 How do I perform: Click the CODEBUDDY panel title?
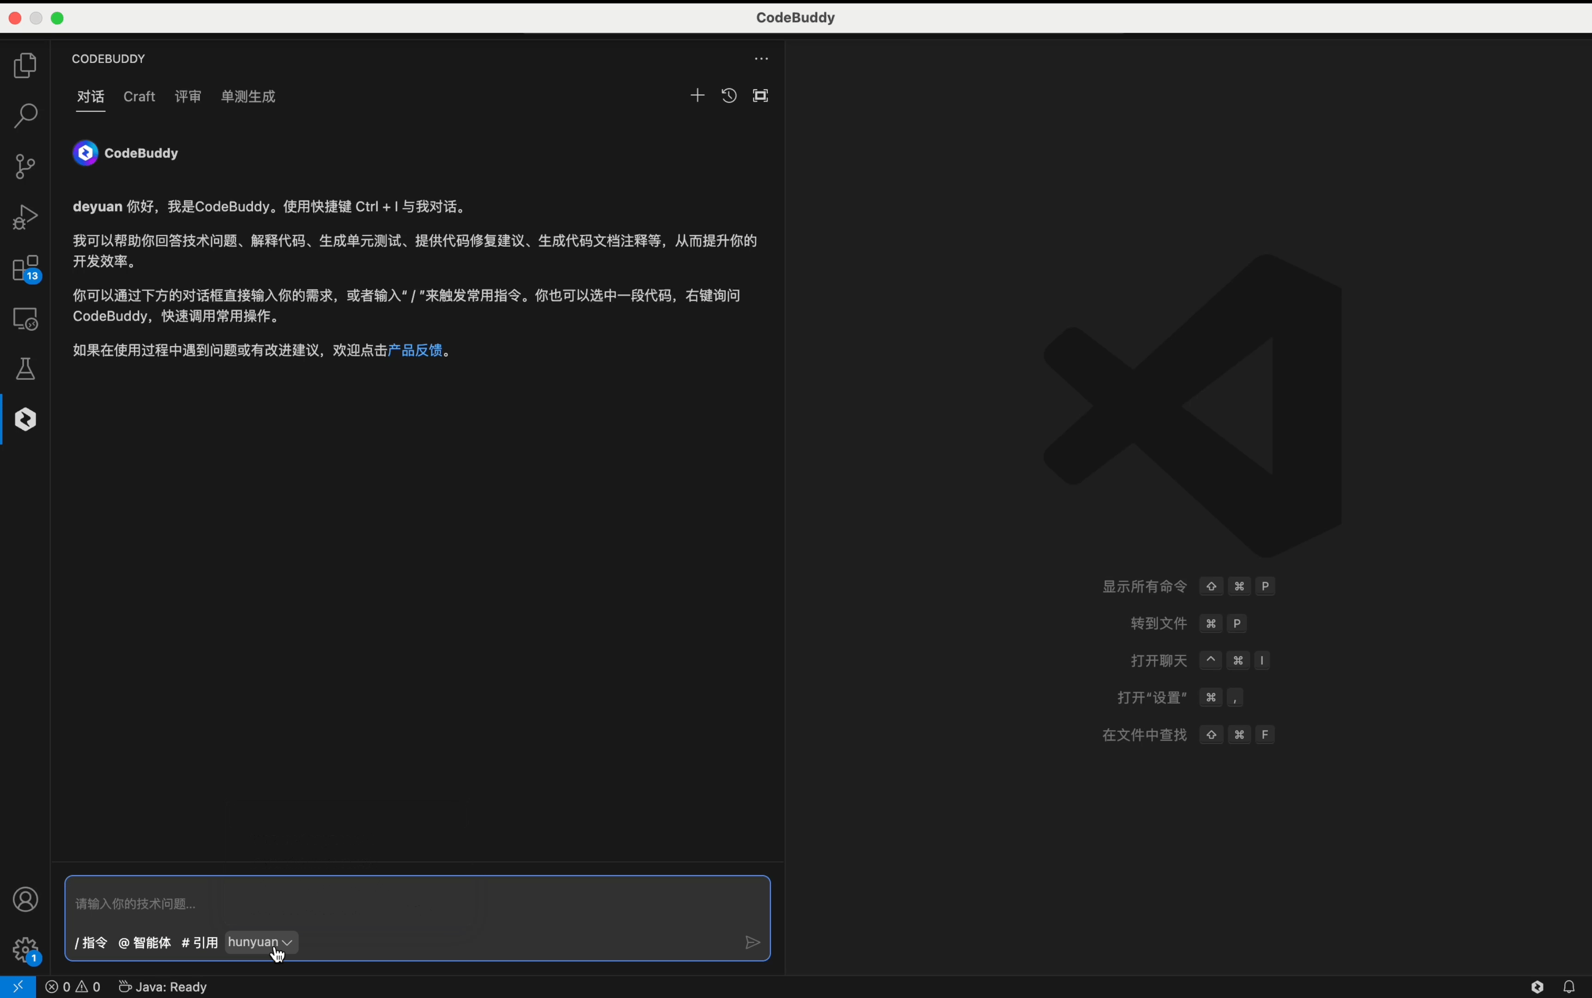point(108,59)
